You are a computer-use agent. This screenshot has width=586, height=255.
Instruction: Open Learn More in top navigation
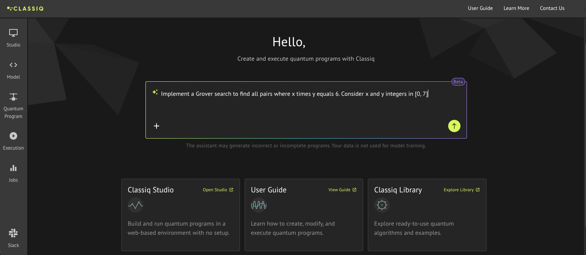[516, 8]
